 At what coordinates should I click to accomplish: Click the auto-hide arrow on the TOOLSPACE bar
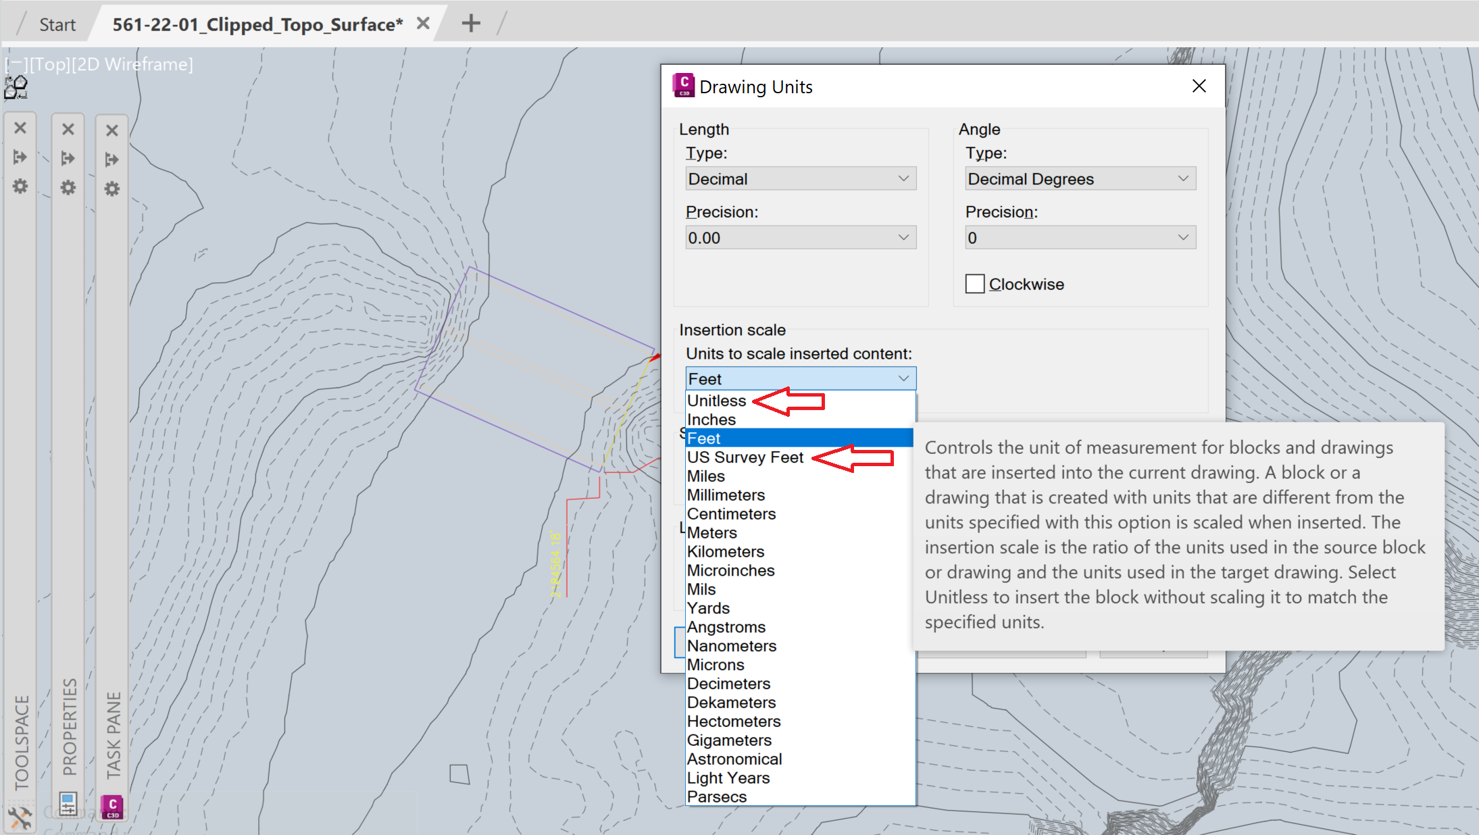click(x=20, y=157)
